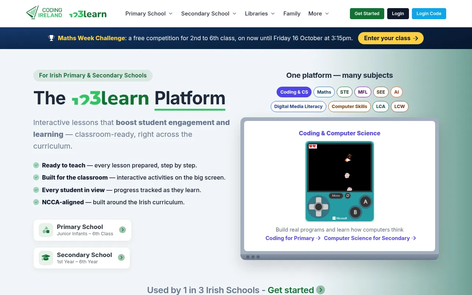Switch to the MFL subject tab
This screenshot has height=295, width=472.
362,92
